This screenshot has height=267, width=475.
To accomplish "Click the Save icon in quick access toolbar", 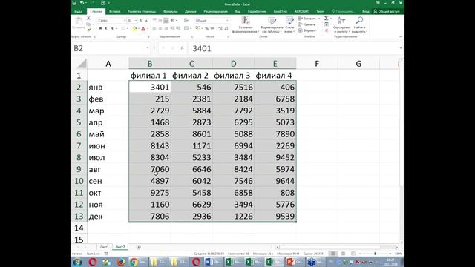I will 74,3.
